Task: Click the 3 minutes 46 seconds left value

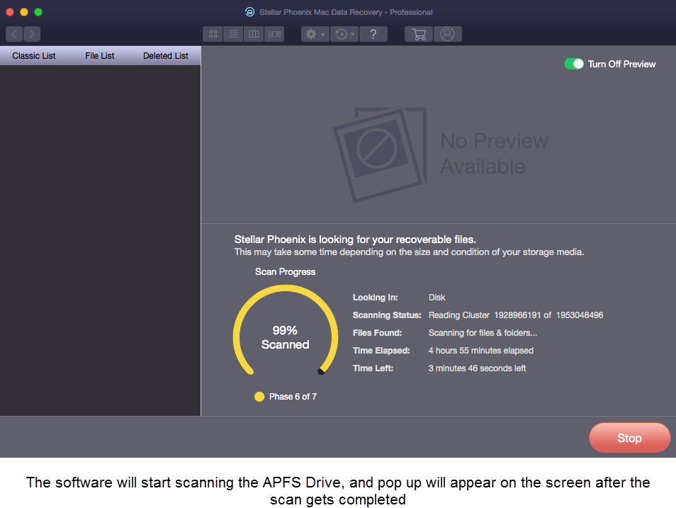Action: coord(477,368)
